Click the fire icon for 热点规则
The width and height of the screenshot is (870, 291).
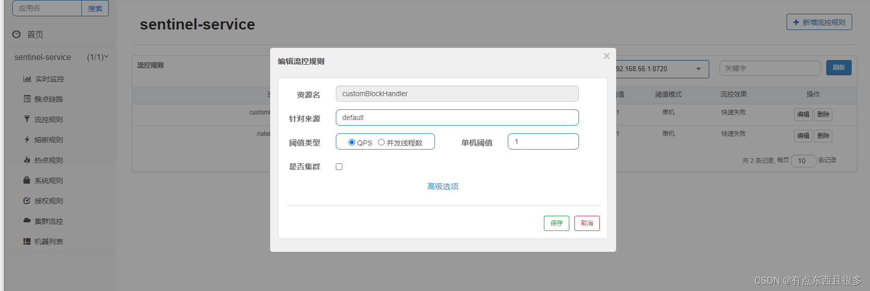[27, 160]
